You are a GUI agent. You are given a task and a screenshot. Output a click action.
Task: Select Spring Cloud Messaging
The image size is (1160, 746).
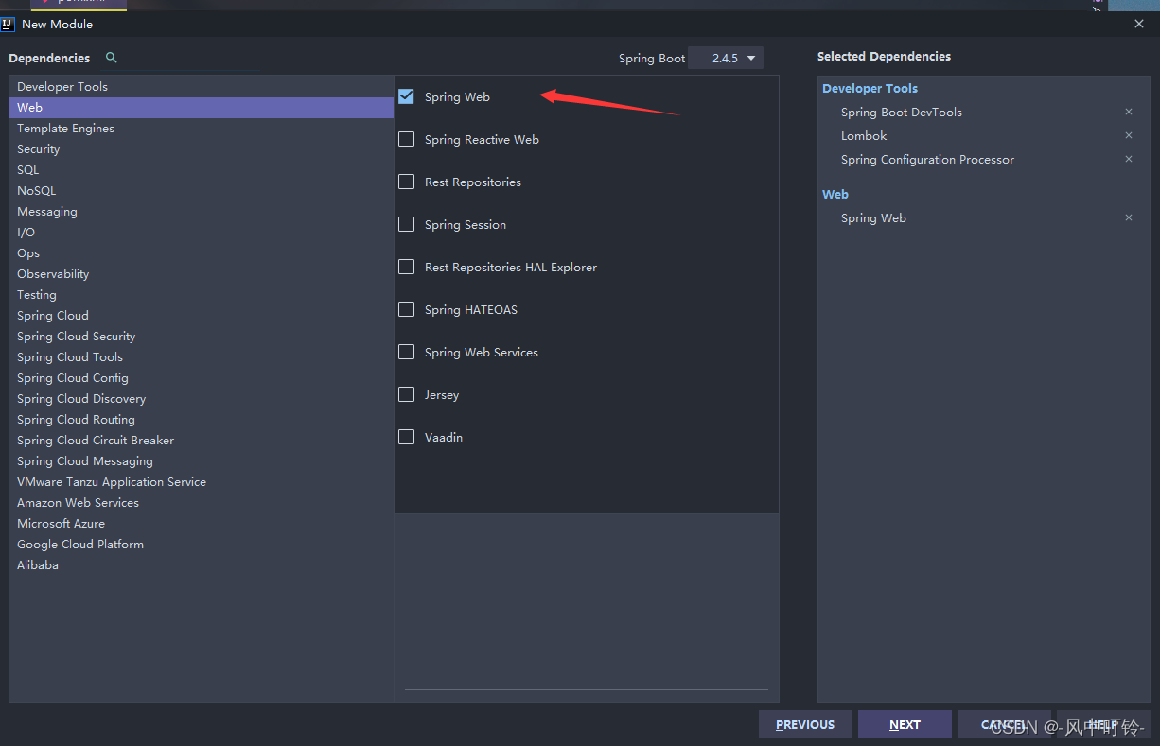[x=202, y=460]
